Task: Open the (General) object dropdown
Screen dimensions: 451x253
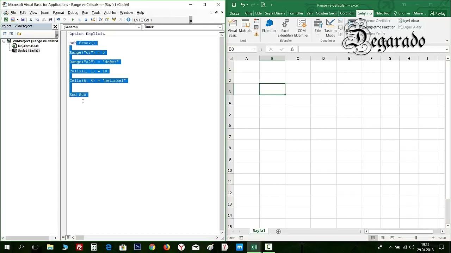Action: 138,27
